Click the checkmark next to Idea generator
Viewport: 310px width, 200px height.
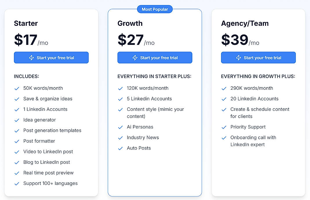click(17, 120)
